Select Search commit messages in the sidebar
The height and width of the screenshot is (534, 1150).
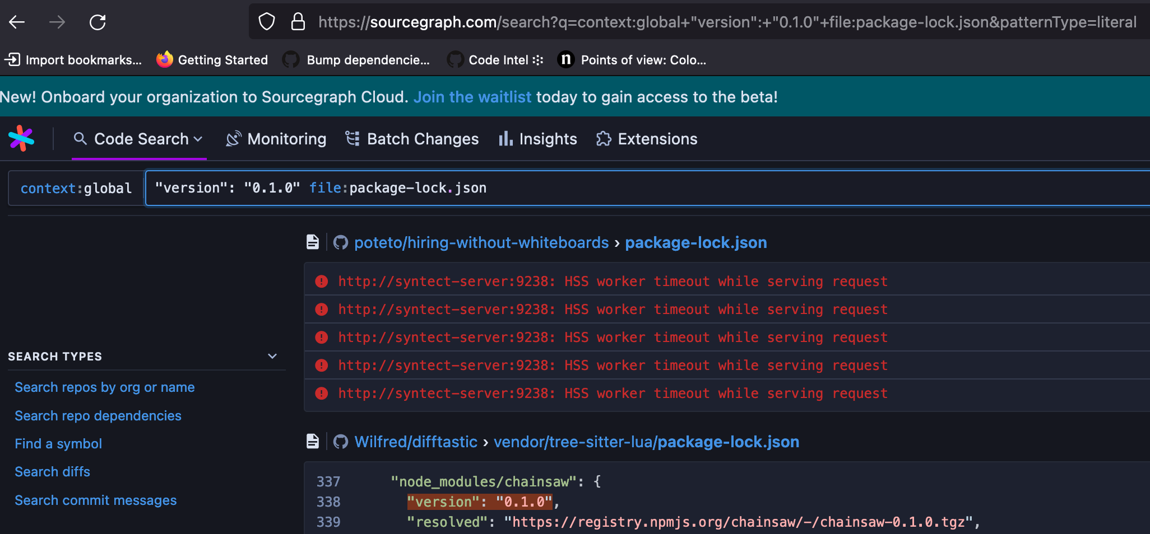(95, 500)
